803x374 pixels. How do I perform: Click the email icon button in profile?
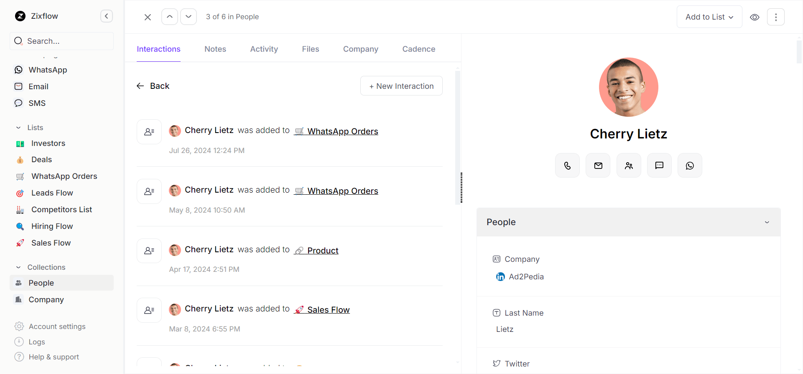click(598, 166)
